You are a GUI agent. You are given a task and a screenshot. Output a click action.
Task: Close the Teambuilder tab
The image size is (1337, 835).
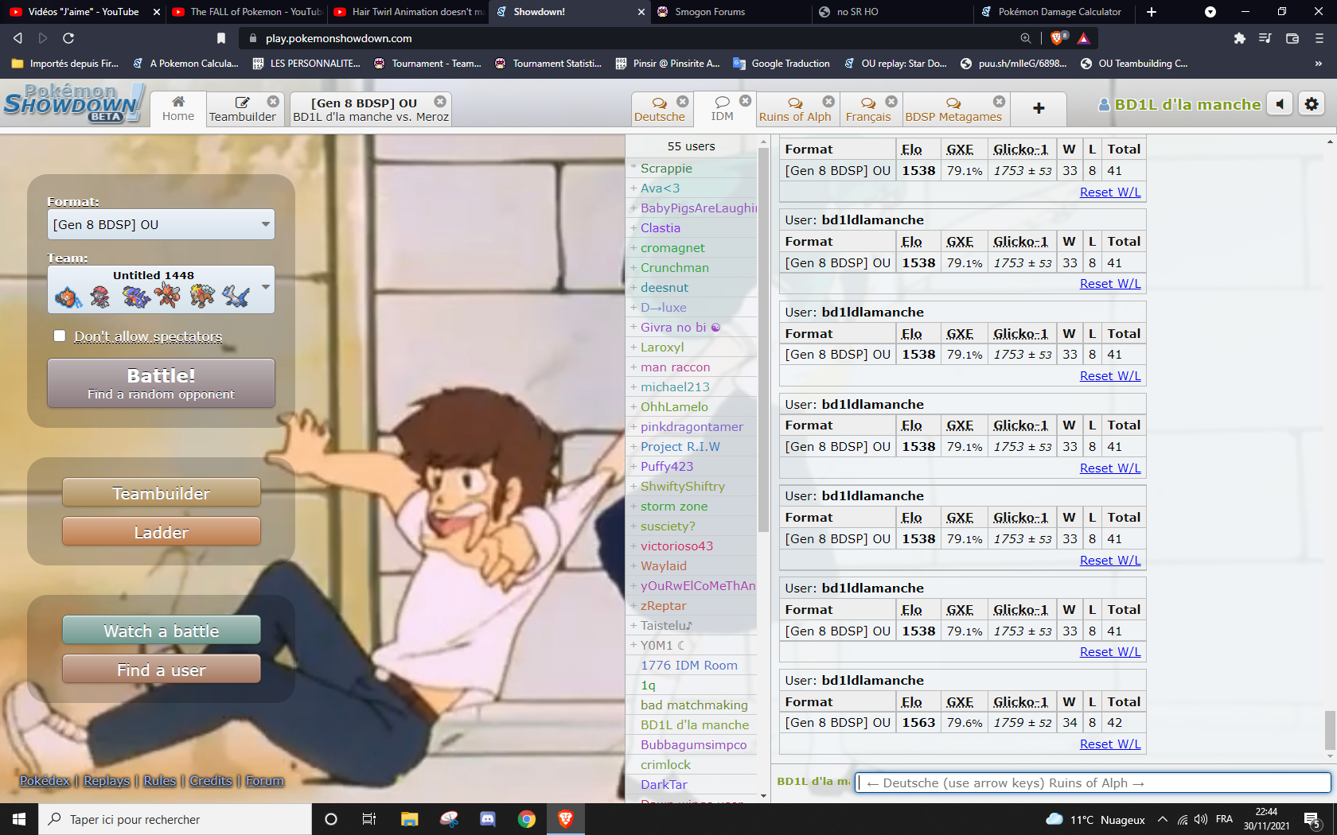point(273,102)
